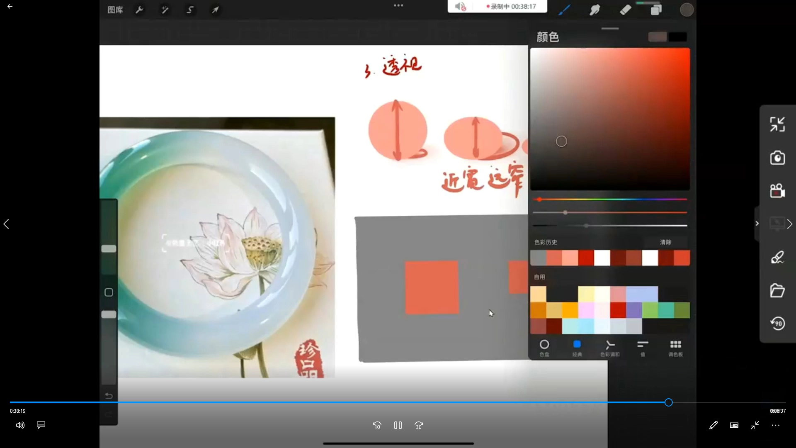Expand the right side panel arrow
This screenshot has height=448, width=796.
tap(757, 224)
